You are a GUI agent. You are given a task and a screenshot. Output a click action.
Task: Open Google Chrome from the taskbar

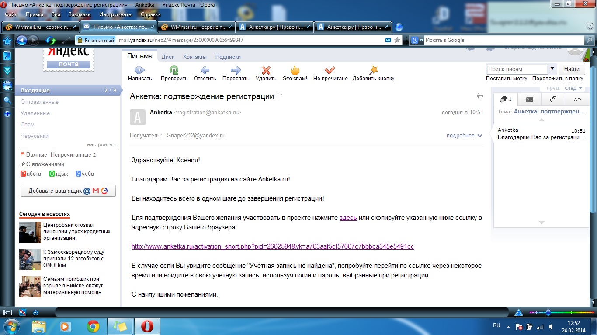[x=93, y=326]
